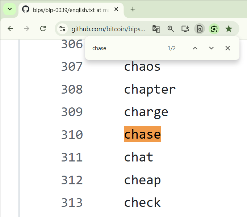The width and height of the screenshot is (247, 217).
Task: Reload the current page
Action: 43,29
